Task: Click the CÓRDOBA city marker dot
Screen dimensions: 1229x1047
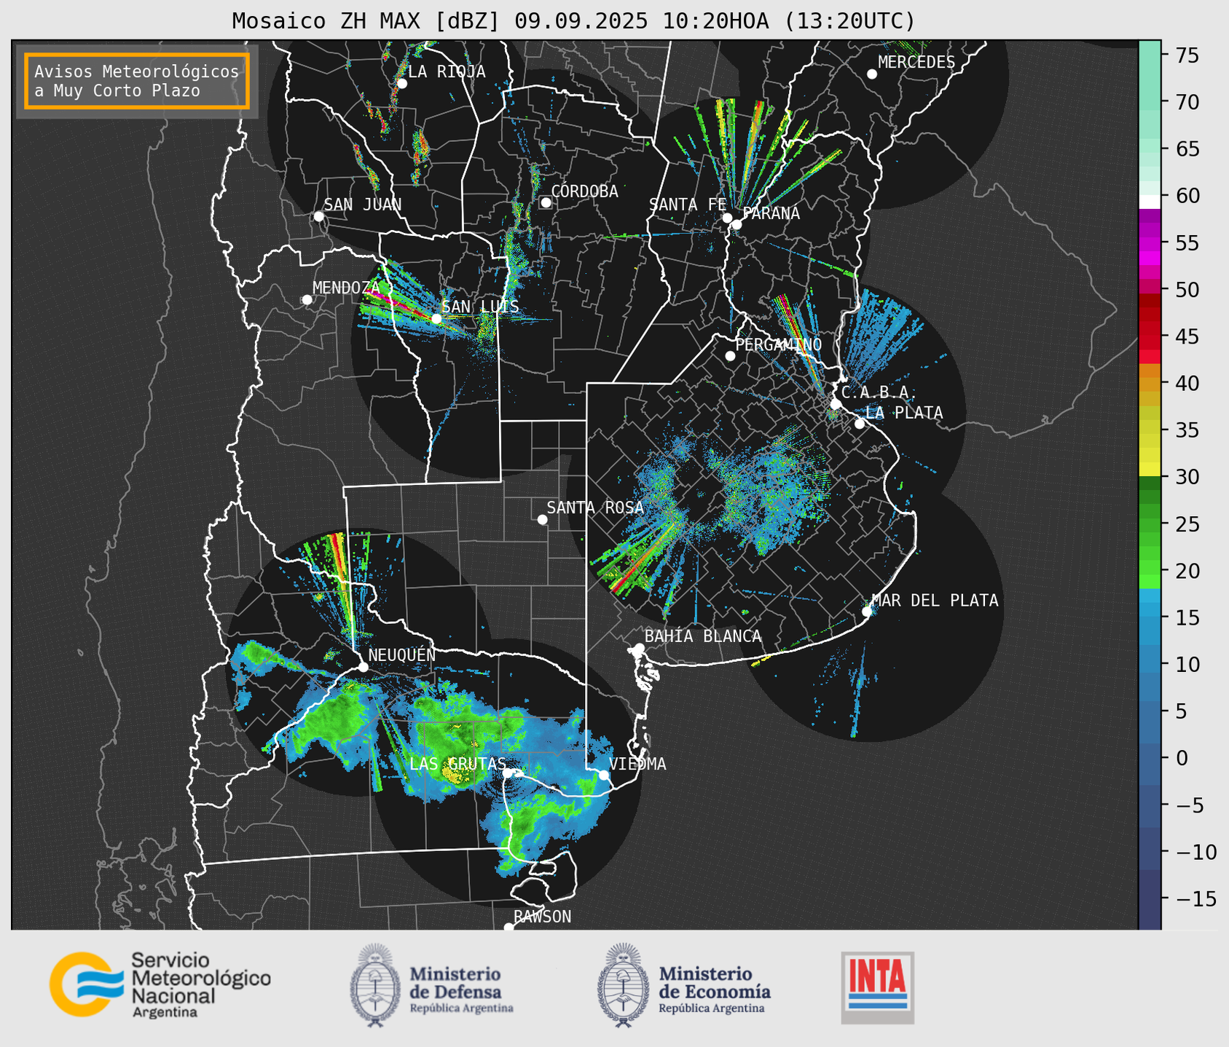Action: [x=546, y=202]
